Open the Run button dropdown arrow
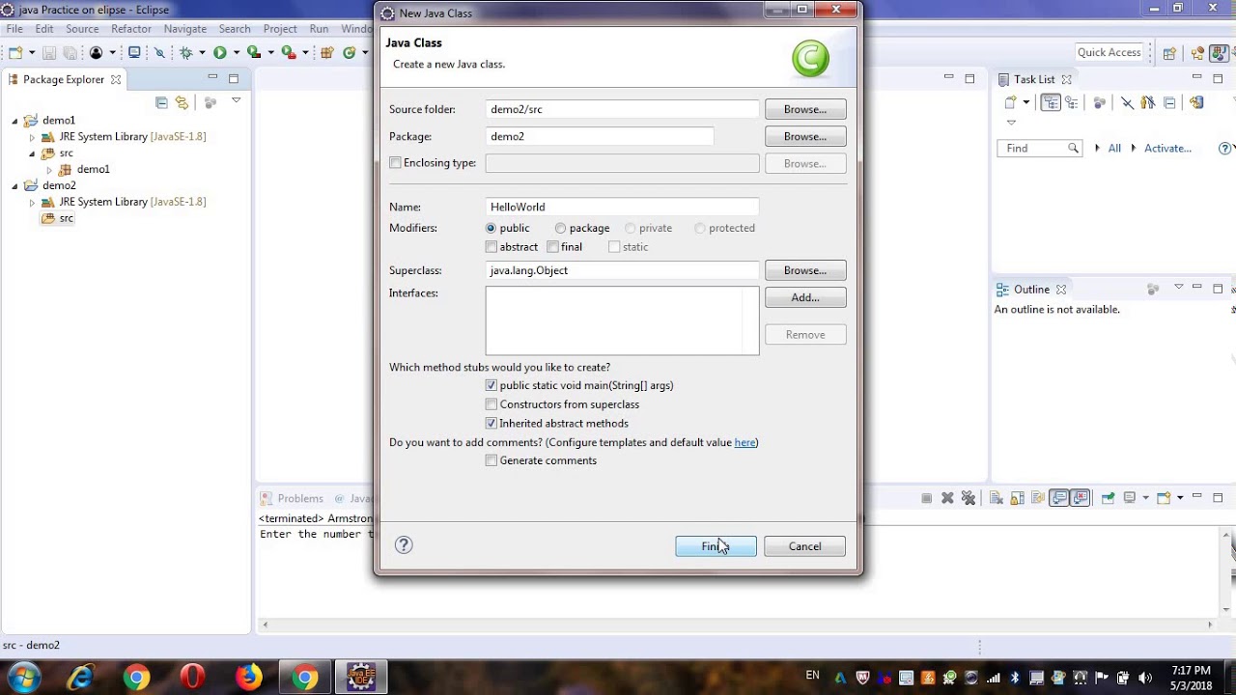 coord(237,52)
